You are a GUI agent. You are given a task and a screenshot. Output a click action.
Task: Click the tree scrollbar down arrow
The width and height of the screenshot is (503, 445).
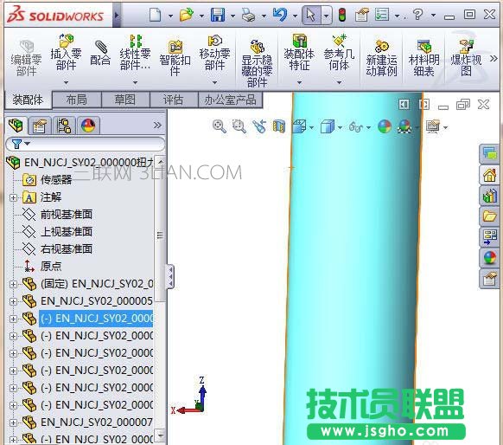[x=161, y=435]
